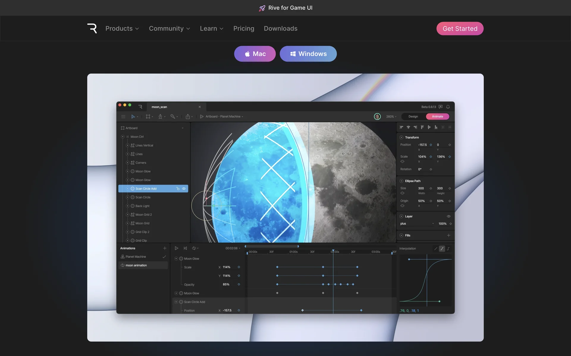
Task: Click the notification bell icon
Action: 448,107
